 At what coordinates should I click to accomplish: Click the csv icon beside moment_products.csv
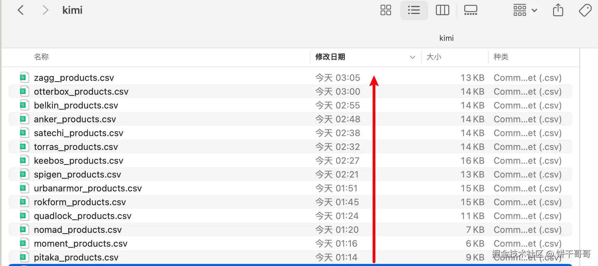click(24, 243)
